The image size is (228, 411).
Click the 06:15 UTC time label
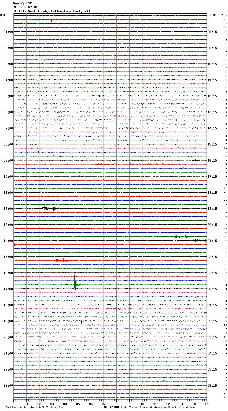[212, 386]
